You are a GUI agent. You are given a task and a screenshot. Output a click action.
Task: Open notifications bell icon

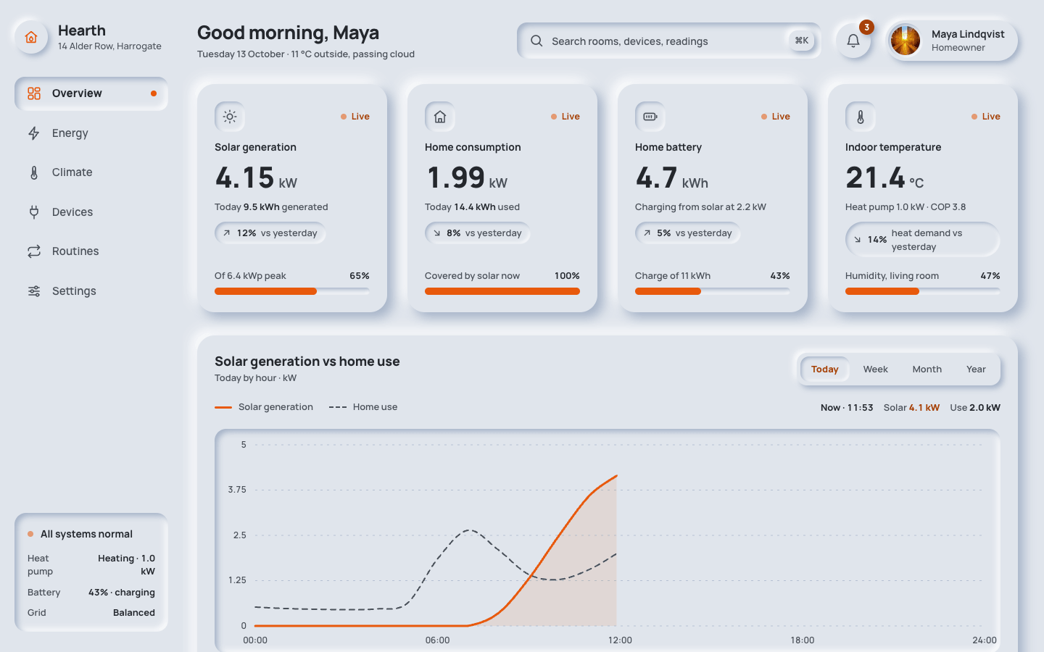pyautogui.click(x=853, y=41)
